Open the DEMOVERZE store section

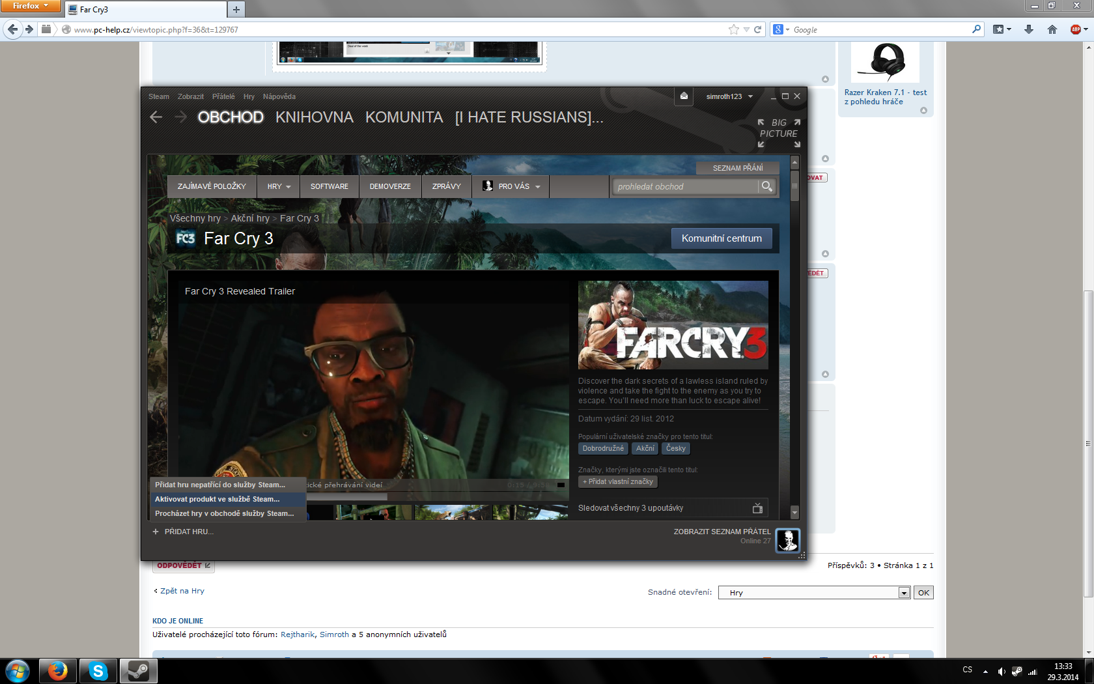coord(390,186)
